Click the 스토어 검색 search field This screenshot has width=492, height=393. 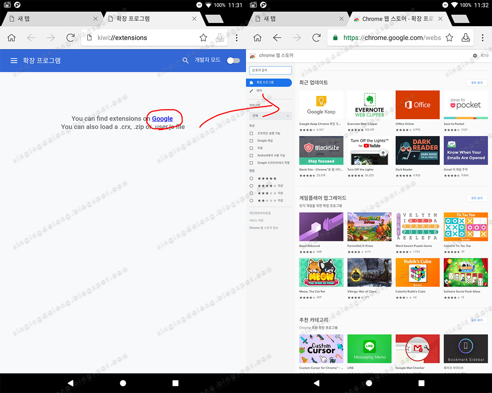270,70
